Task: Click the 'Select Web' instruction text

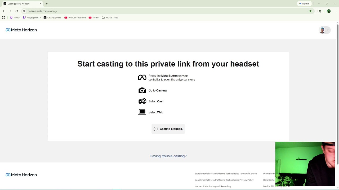Action: [156, 112]
